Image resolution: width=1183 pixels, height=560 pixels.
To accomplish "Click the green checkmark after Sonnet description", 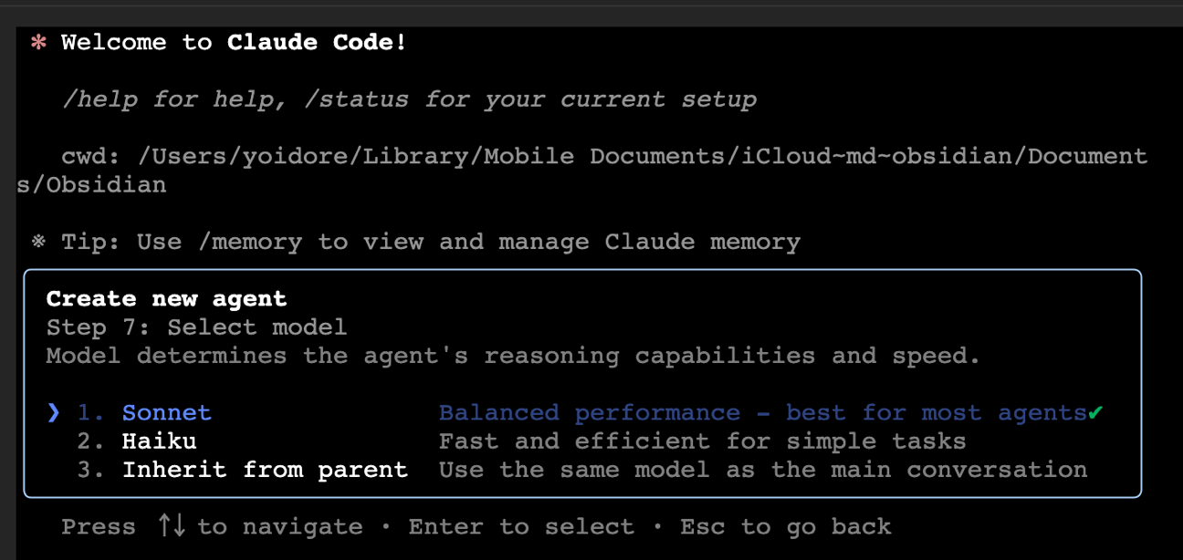I will pos(1095,413).
